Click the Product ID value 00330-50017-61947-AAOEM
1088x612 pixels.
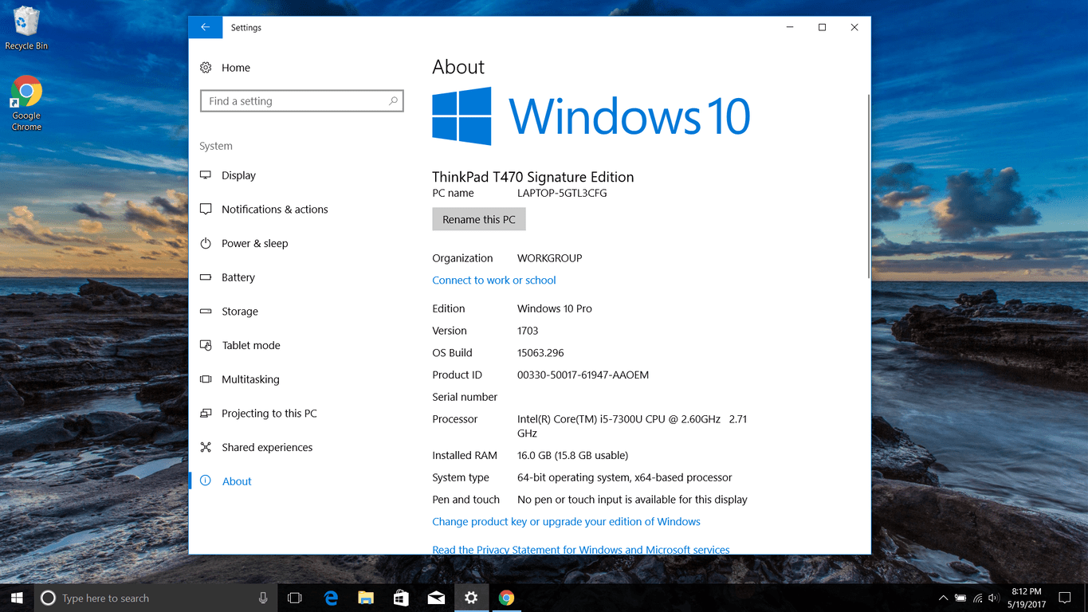583,375
